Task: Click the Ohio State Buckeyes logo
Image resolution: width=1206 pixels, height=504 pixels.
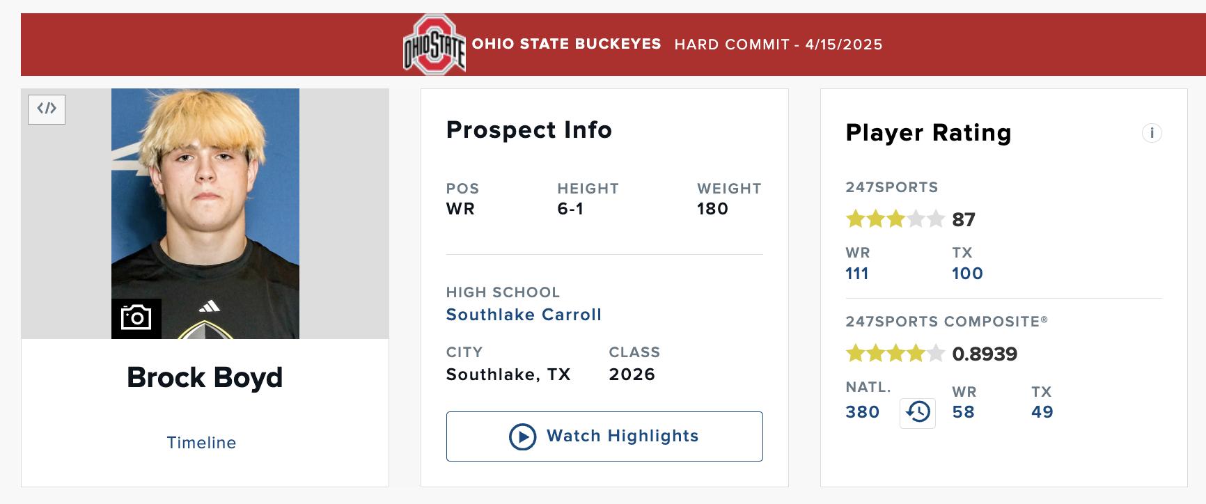Action: 434,45
